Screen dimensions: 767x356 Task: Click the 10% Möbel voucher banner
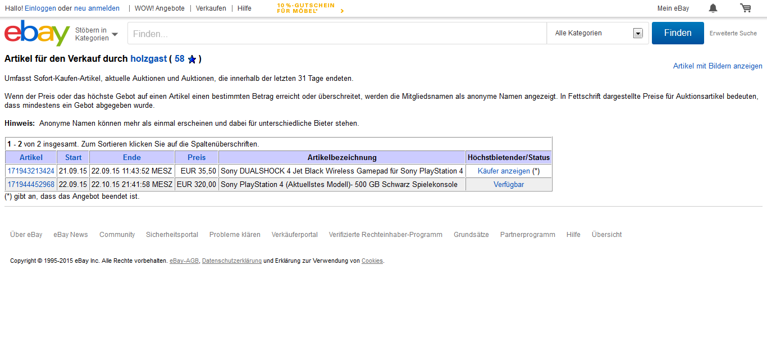310,8
